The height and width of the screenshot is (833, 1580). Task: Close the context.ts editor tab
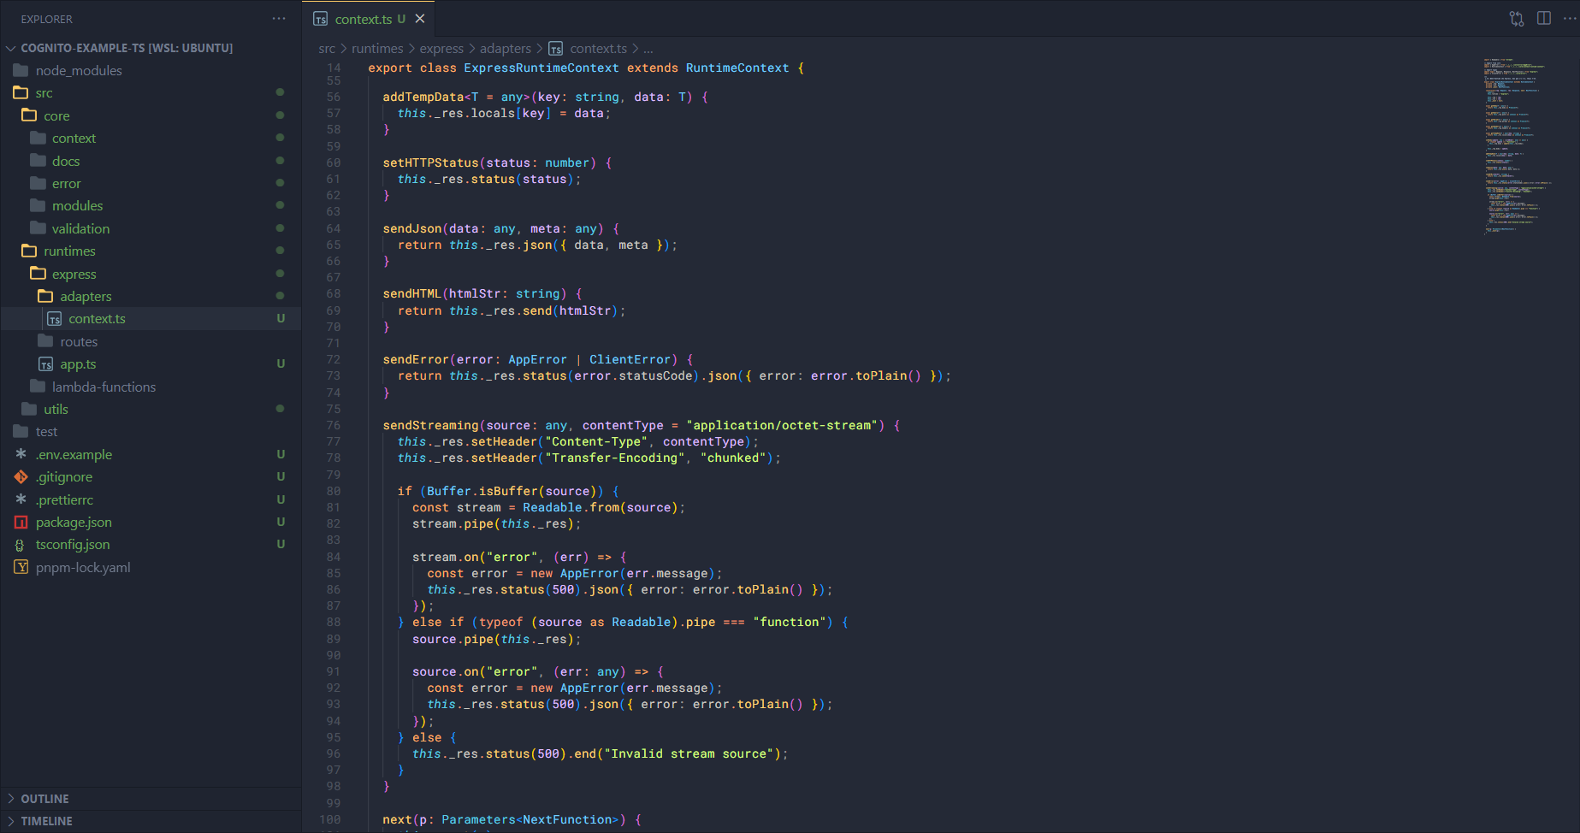click(x=420, y=19)
